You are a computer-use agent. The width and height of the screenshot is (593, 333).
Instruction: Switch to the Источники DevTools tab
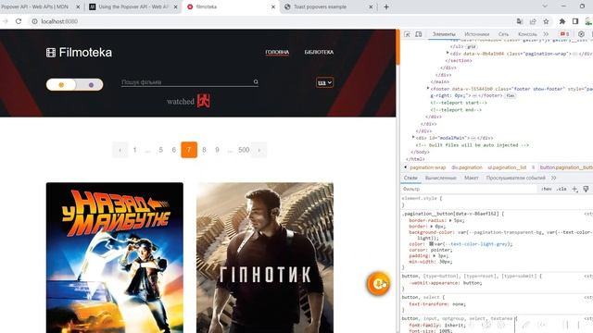point(476,34)
